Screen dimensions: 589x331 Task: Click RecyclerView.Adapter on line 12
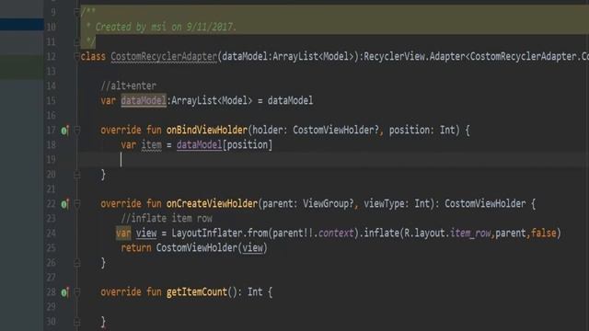[414, 57]
